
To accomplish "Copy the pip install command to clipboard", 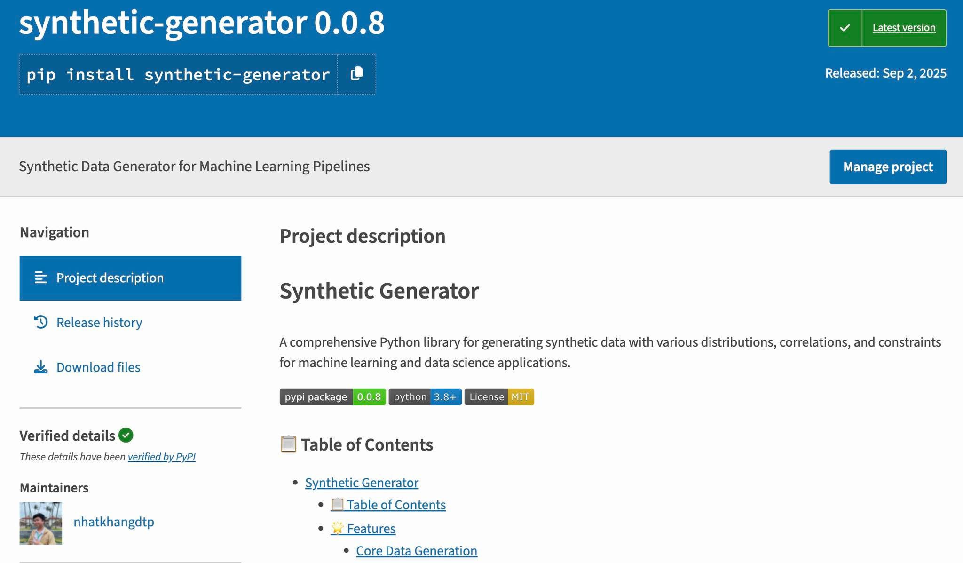I will click(356, 74).
